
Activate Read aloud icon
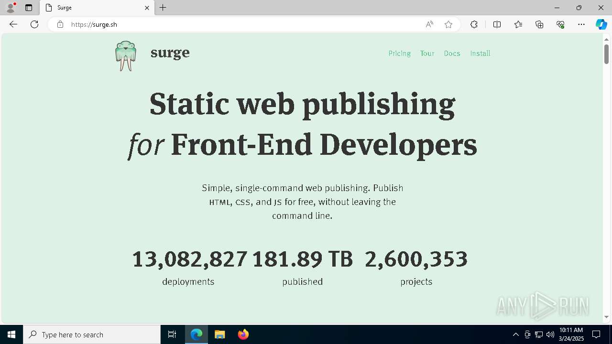[x=429, y=24]
